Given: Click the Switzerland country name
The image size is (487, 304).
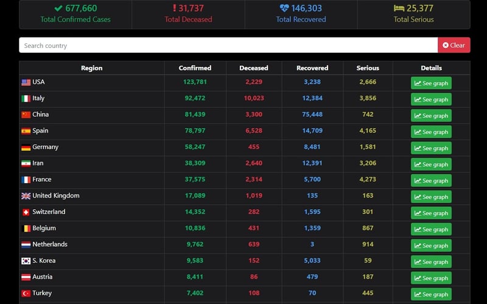Looking at the screenshot, I should (49, 212).
